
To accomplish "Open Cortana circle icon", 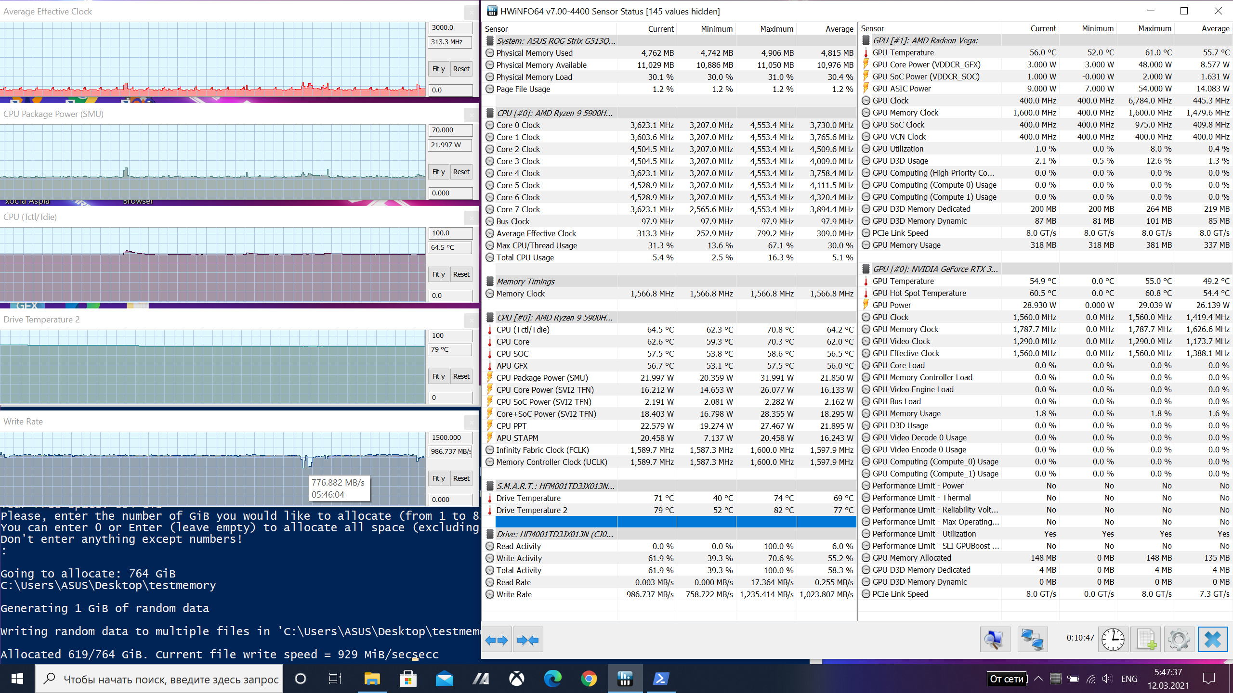I will click(x=300, y=679).
